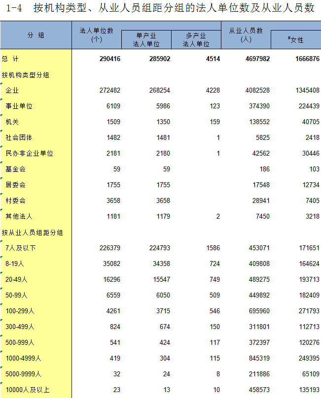
Task: Select the 7人及以下 row label
Action: pos(21,248)
